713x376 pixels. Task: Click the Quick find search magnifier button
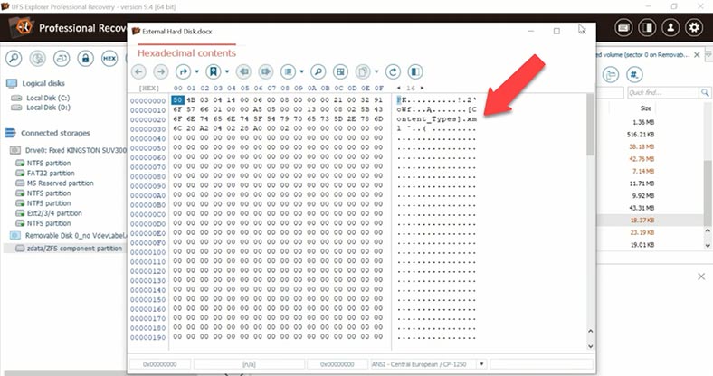pyautogui.click(x=704, y=92)
